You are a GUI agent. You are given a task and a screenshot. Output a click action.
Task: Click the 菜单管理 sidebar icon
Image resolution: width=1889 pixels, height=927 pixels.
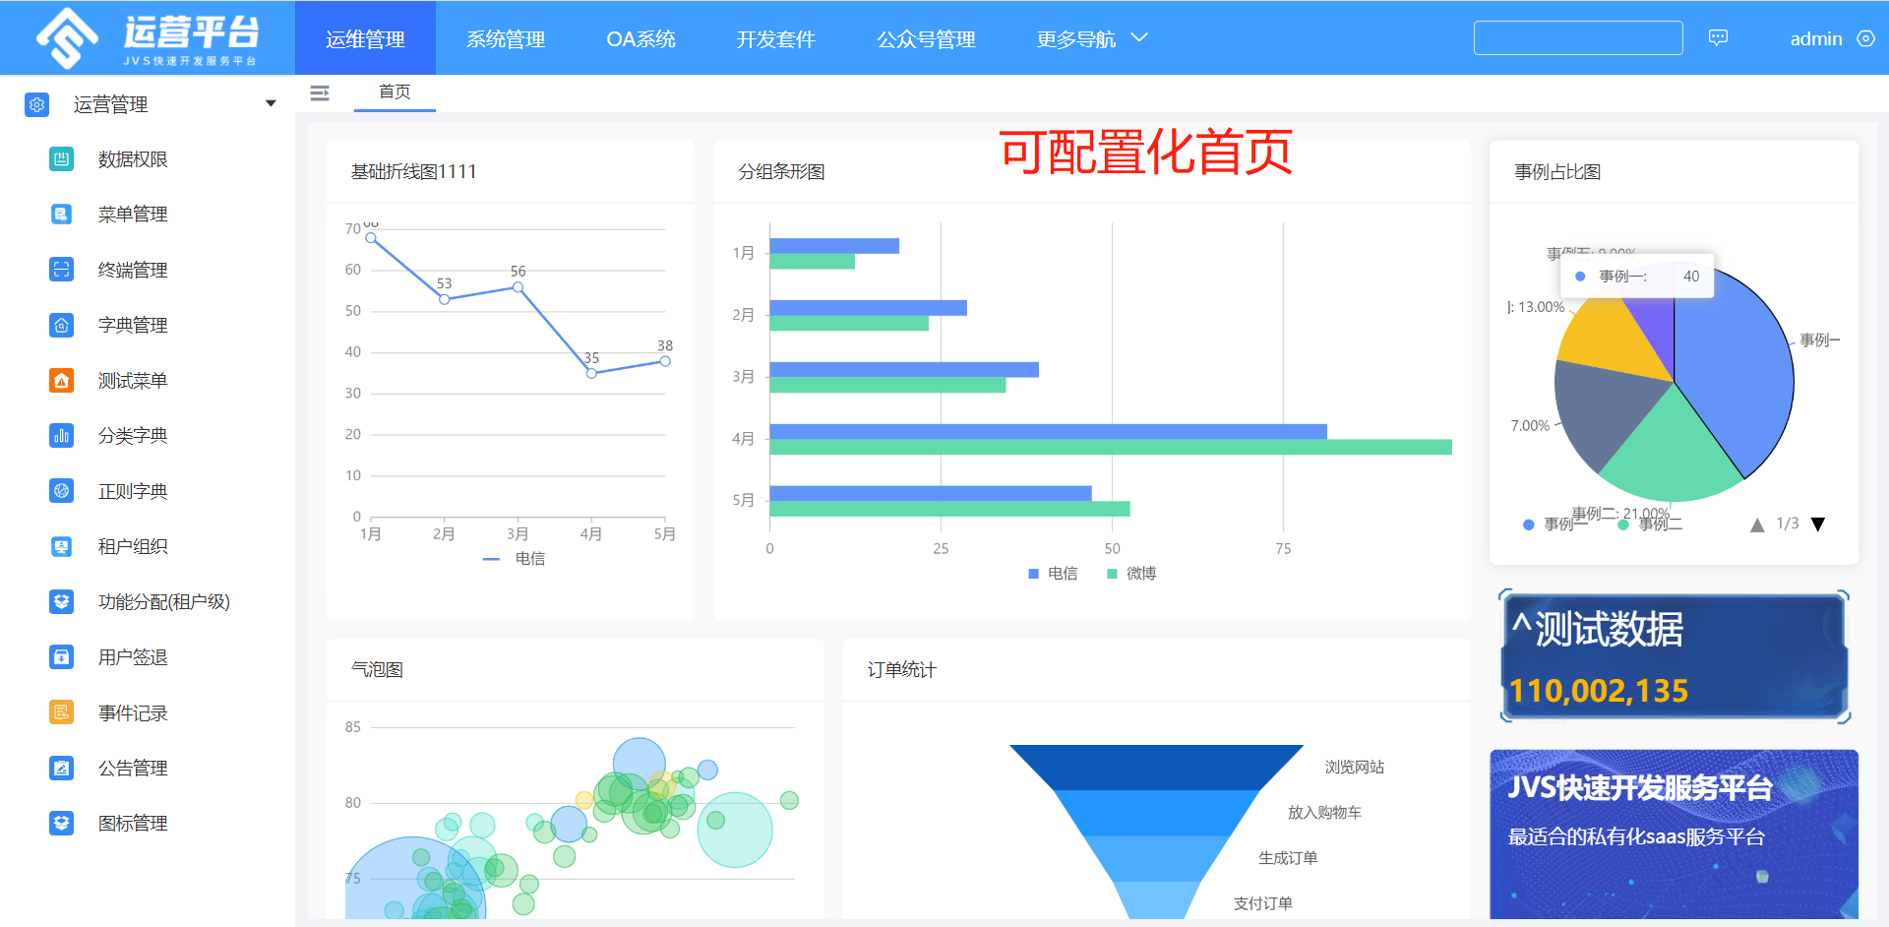(x=61, y=214)
